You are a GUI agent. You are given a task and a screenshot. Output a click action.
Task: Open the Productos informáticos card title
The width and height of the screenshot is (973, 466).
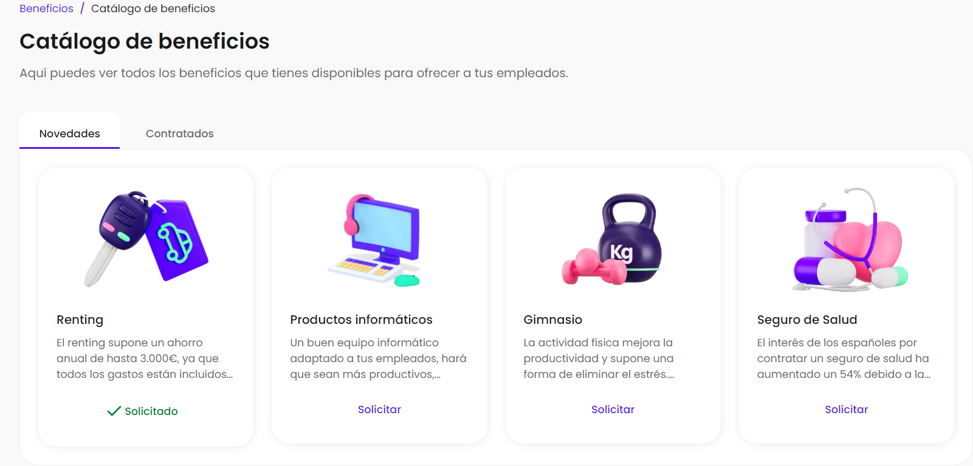tap(361, 320)
